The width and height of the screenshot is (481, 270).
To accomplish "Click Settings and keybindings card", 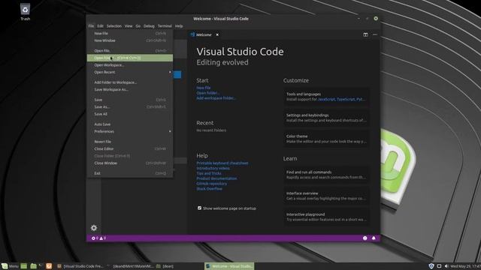I will [x=326, y=118].
